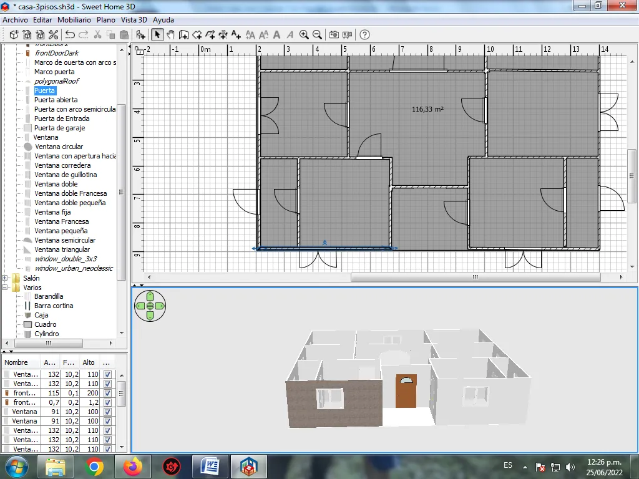This screenshot has width=639, height=479.
Task: Increase text size with toolbar icon
Action: tap(250, 35)
